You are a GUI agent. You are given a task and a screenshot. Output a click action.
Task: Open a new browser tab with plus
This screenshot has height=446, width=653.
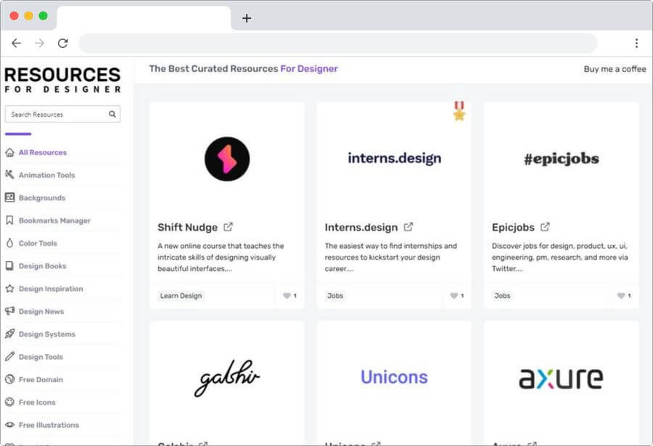(x=247, y=18)
